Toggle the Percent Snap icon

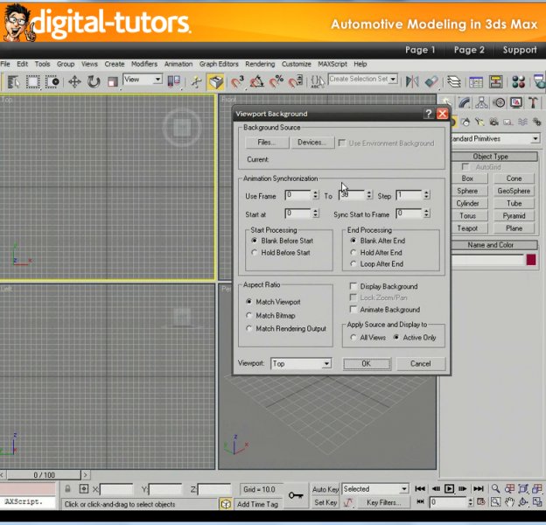click(x=276, y=82)
